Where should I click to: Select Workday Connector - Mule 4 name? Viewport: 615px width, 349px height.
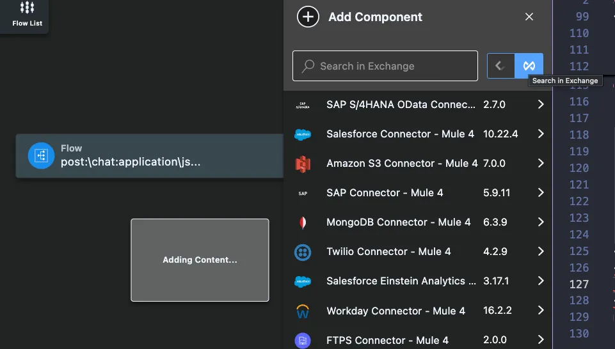[x=395, y=311]
